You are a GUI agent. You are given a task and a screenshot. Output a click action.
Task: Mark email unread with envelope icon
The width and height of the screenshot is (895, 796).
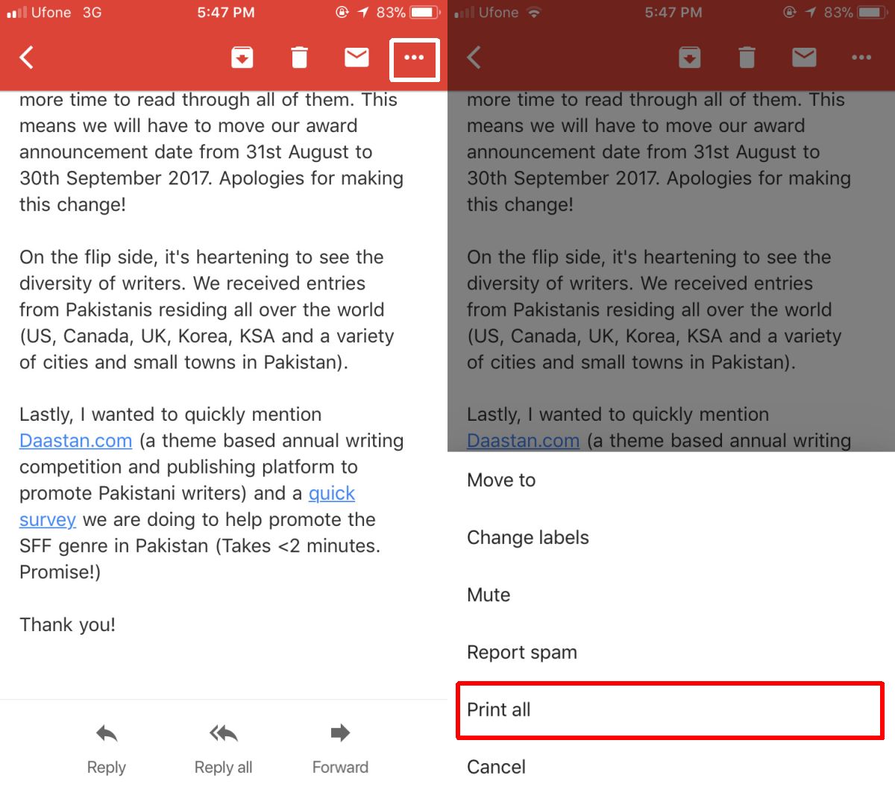[x=357, y=57]
